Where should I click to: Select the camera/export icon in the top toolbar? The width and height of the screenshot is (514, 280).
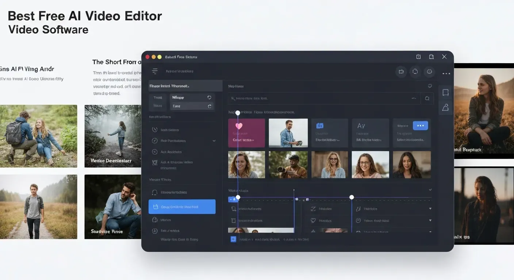pyautogui.click(x=401, y=72)
